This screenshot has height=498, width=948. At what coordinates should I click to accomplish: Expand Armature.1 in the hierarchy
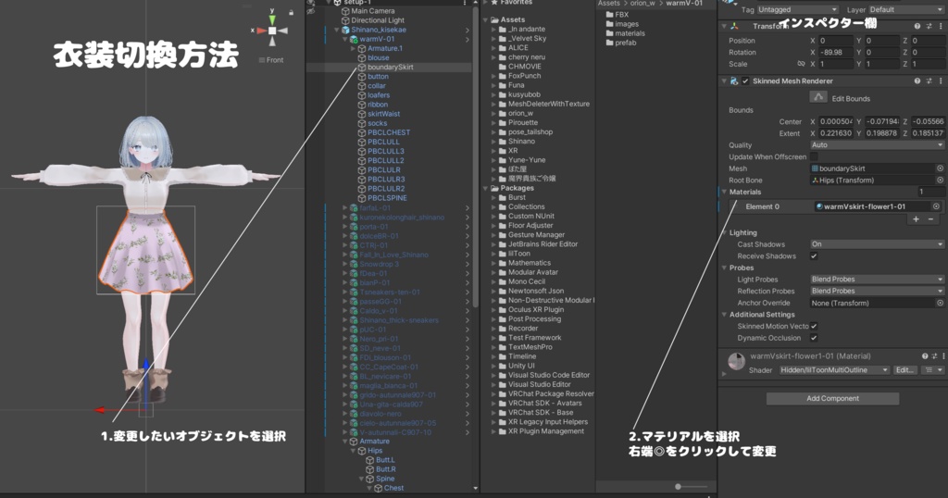pyautogui.click(x=353, y=48)
